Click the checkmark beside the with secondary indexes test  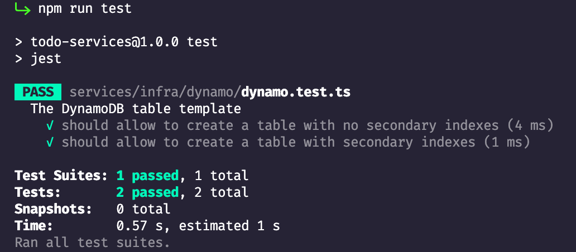(50, 142)
